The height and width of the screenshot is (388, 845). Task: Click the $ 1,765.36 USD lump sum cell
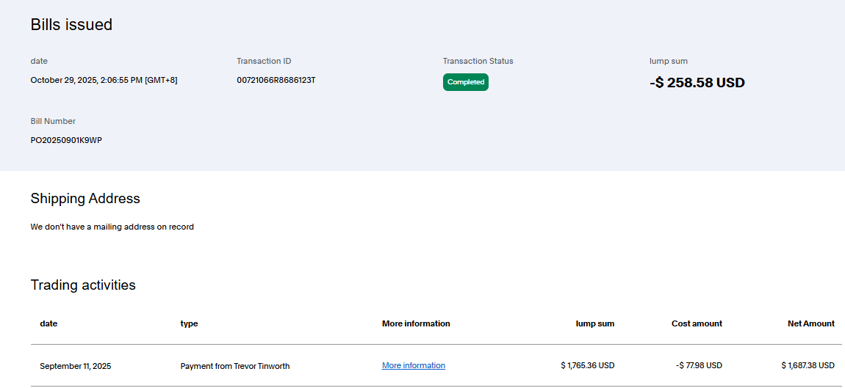click(x=587, y=365)
